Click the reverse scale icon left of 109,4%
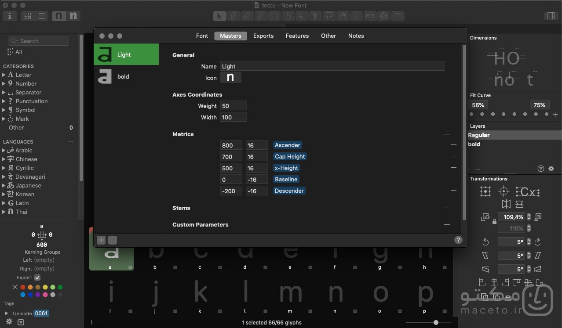Screen dimensions: 562x328 pyautogui.click(x=485, y=217)
